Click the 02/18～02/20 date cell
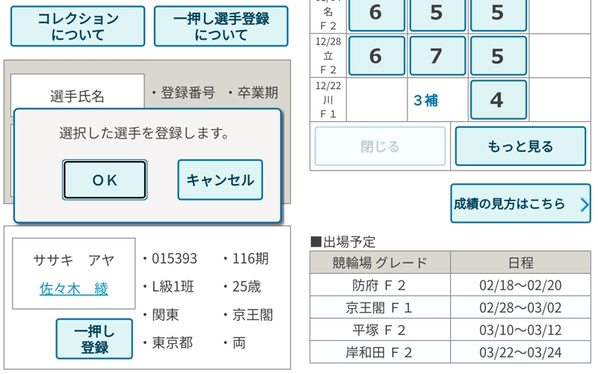This screenshot has width=598, height=374. pyautogui.click(x=520, y=285)
